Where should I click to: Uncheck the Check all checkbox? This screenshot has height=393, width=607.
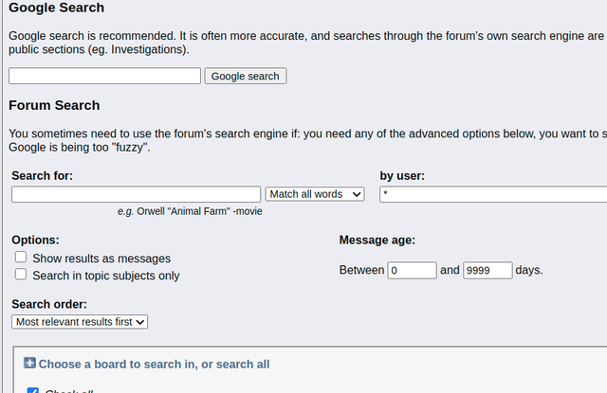33,390
